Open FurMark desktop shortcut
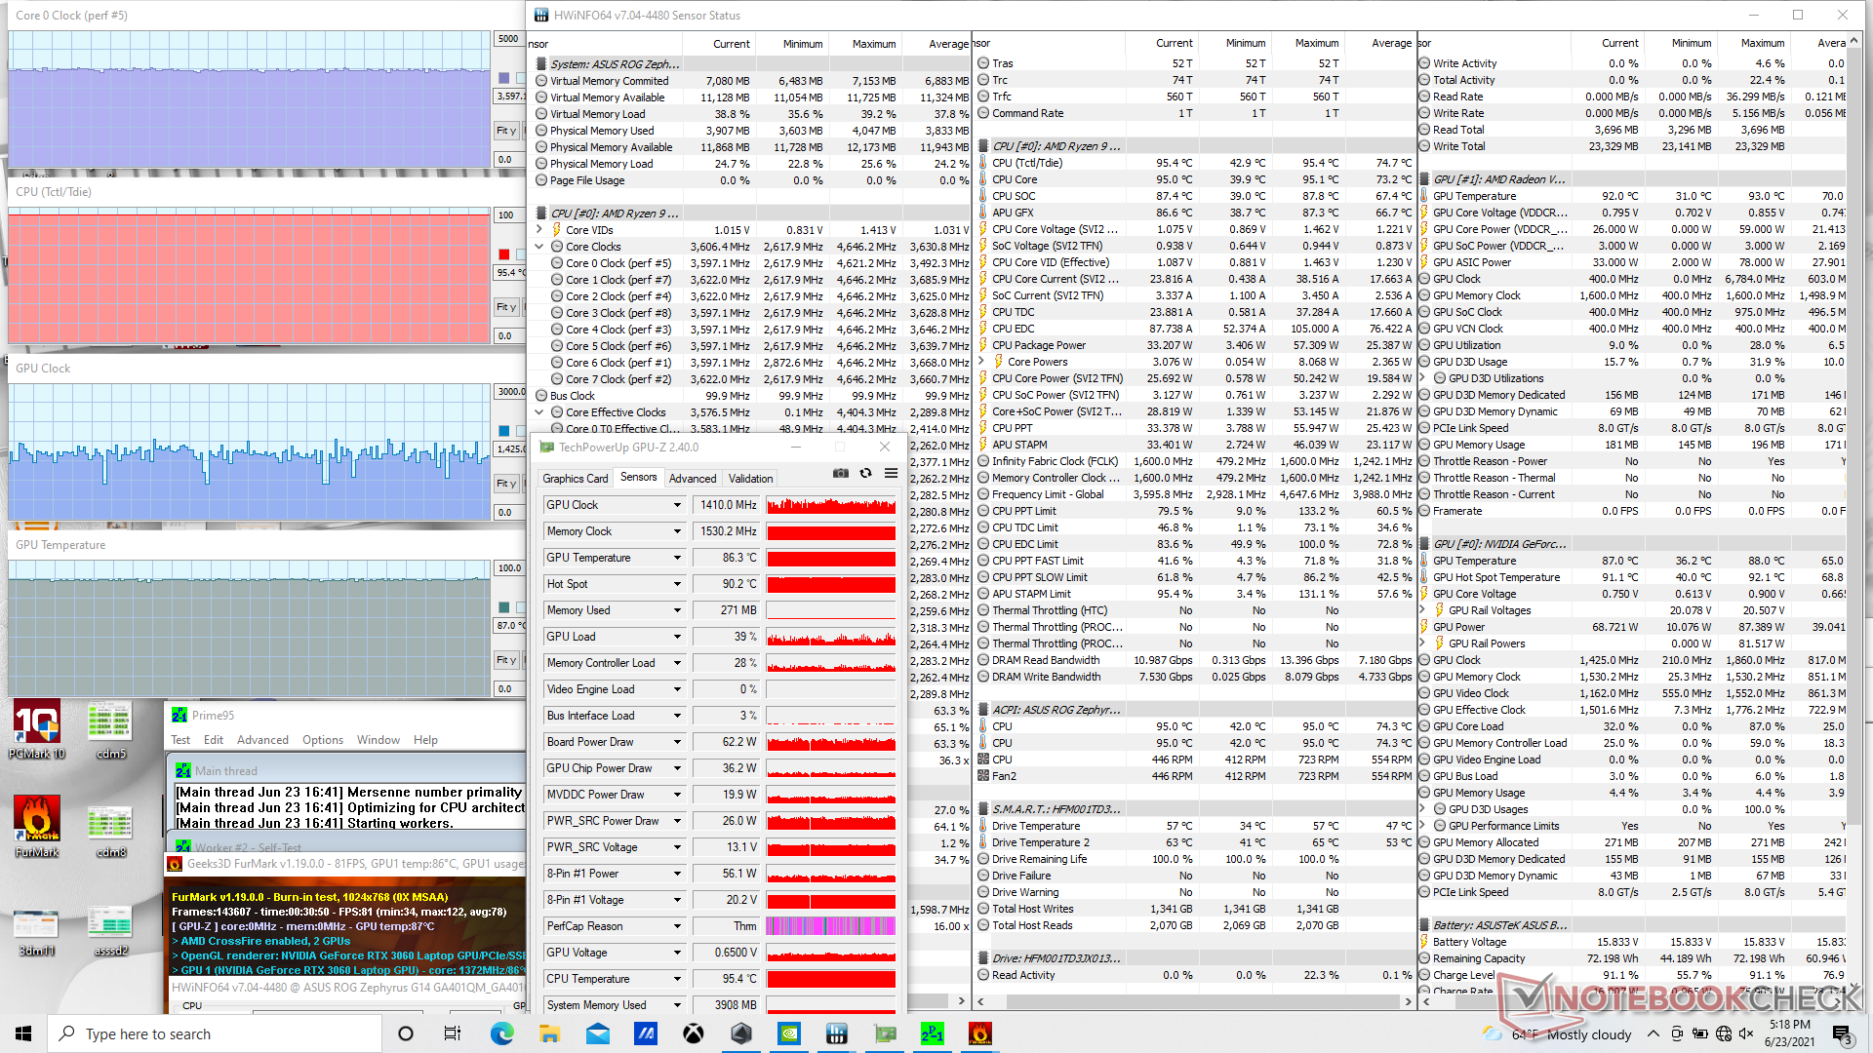 [37, 827]
